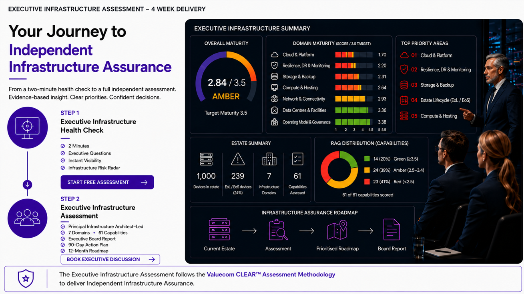Image resolution: width=524 pixels, height=294 pixels.
Task: Click the EoL / EoS warning triangle icon
Action: coord(238,159)
